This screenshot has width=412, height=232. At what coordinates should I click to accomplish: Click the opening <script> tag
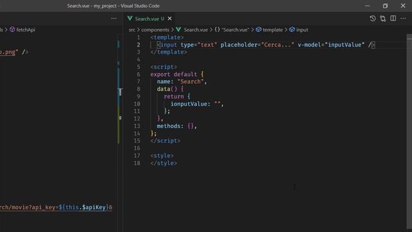(164, 67)
